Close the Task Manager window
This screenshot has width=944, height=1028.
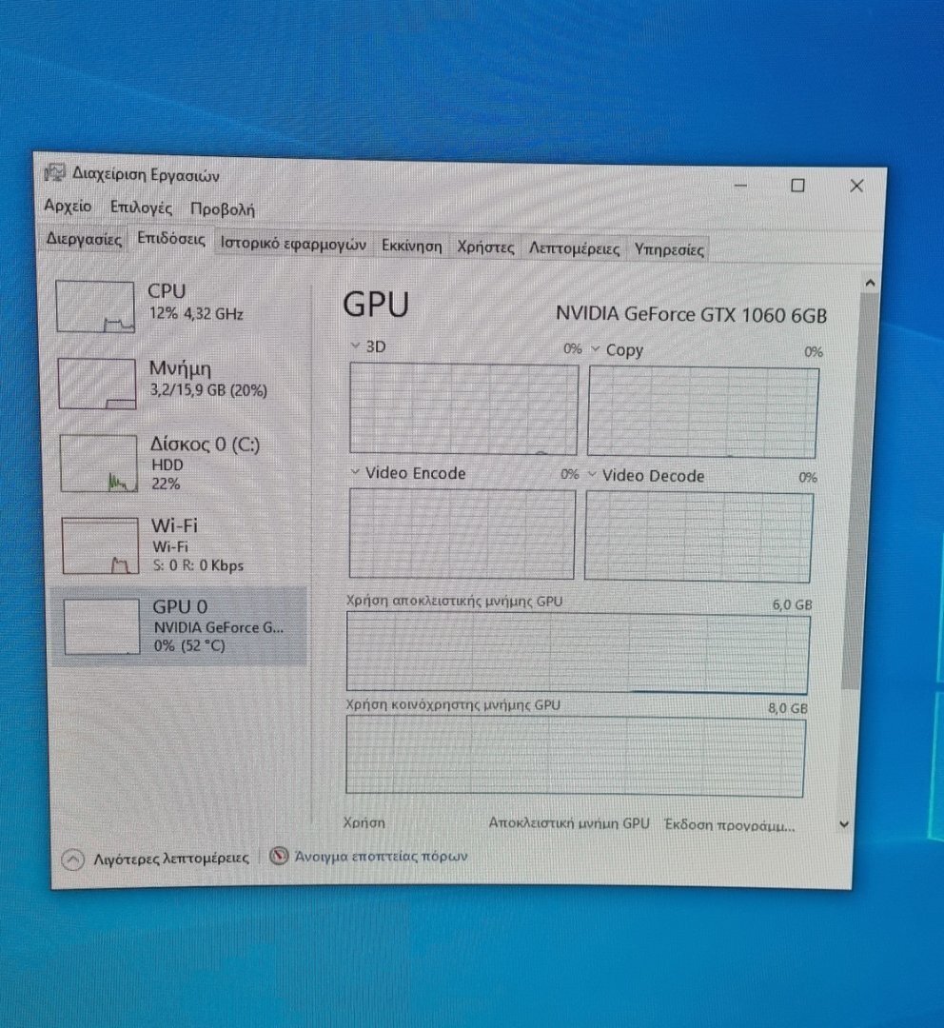[x=856, y=186]
